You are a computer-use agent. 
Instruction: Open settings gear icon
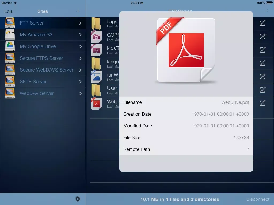pos(78,199)
